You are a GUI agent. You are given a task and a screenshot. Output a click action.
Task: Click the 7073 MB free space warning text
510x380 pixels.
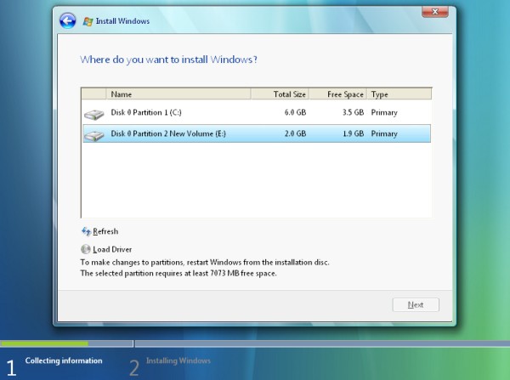[178, 273]
